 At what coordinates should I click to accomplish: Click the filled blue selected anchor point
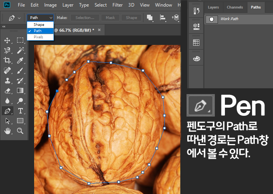(57, 91)
